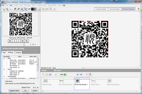Screen dimensions: 142x94
Task: Delete selected step with red X icon
Action: (87, 74)
